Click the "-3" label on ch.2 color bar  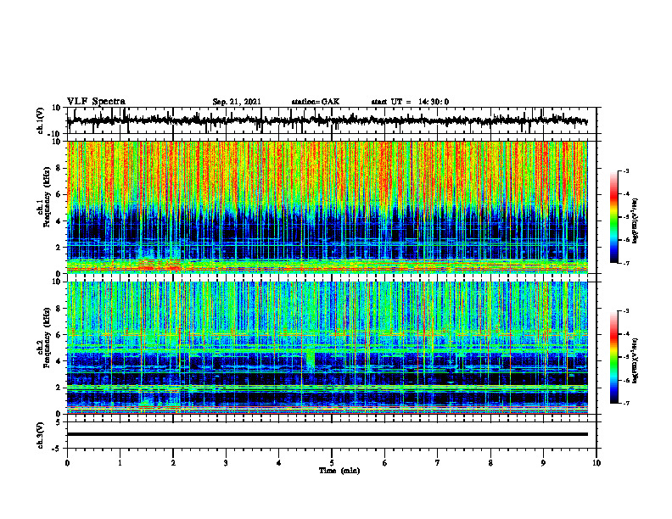626,311
